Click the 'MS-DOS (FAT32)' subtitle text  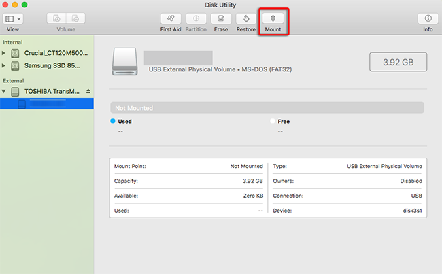tap(267, 69)
